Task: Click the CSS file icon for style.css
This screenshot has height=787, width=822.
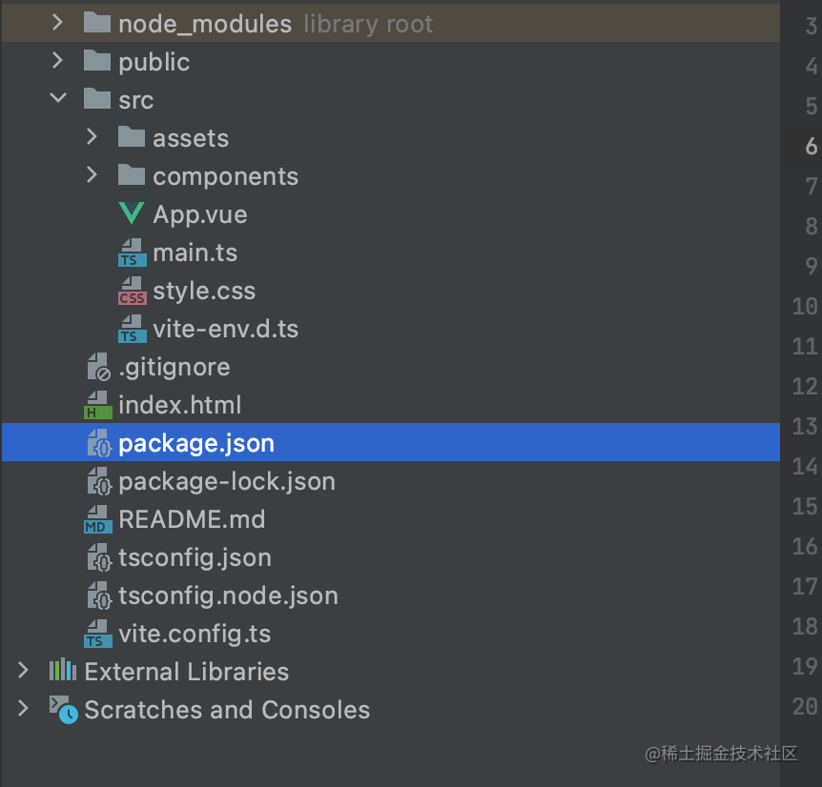Action: (133, 291)
